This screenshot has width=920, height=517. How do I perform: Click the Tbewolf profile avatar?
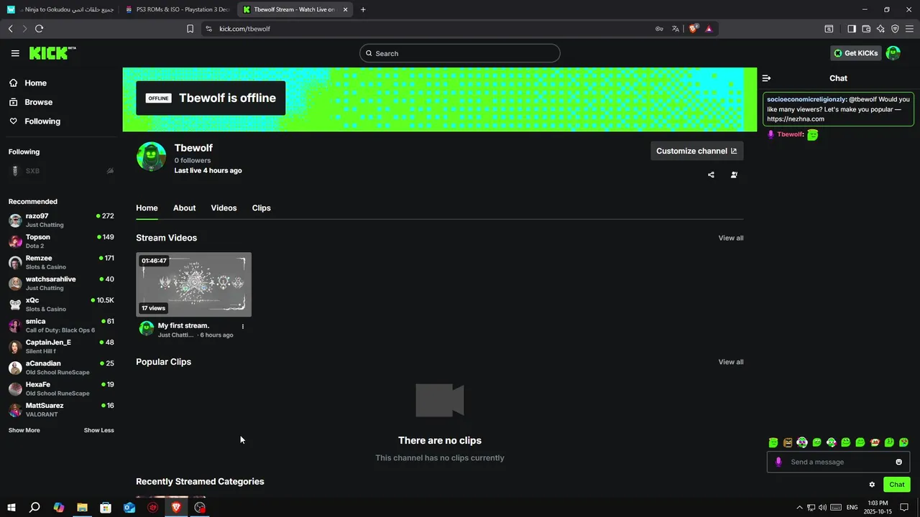pyautogui.click(x=151, y=156)
